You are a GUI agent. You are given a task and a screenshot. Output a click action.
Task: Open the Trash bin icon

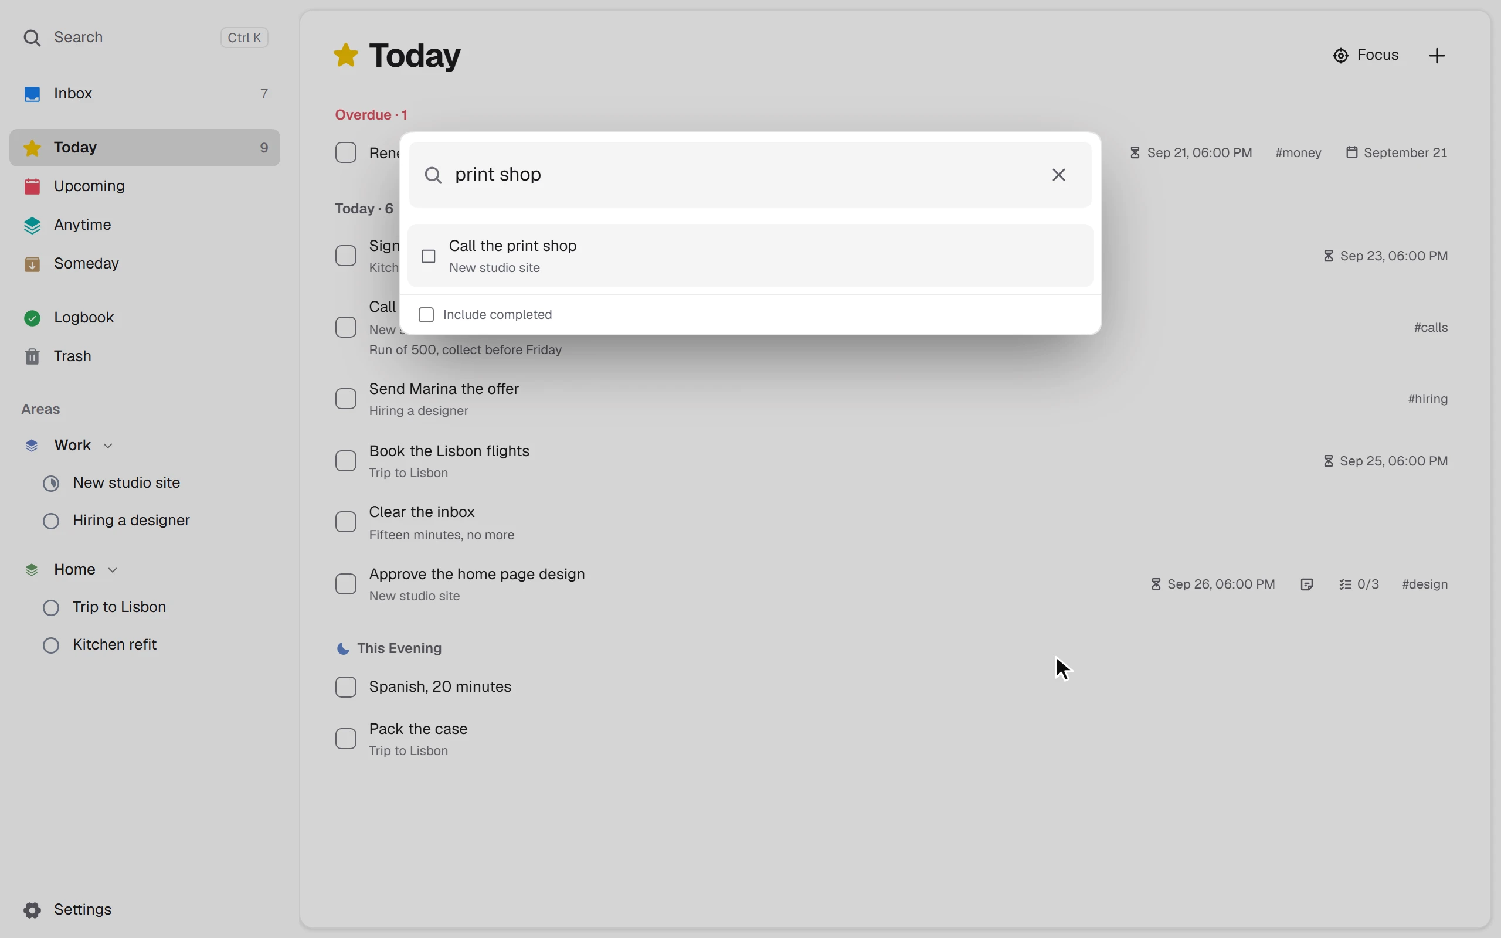[32, 356]
